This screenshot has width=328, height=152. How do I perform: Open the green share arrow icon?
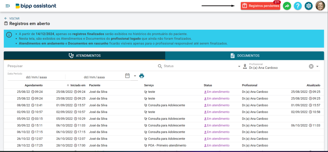pos(287,6)
